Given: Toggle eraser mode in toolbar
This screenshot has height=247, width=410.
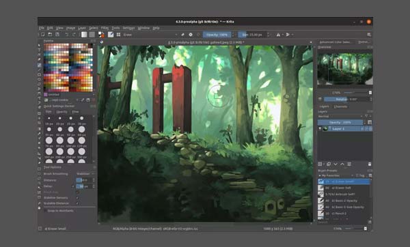Looking at the screenshot, I should [182, 35].
